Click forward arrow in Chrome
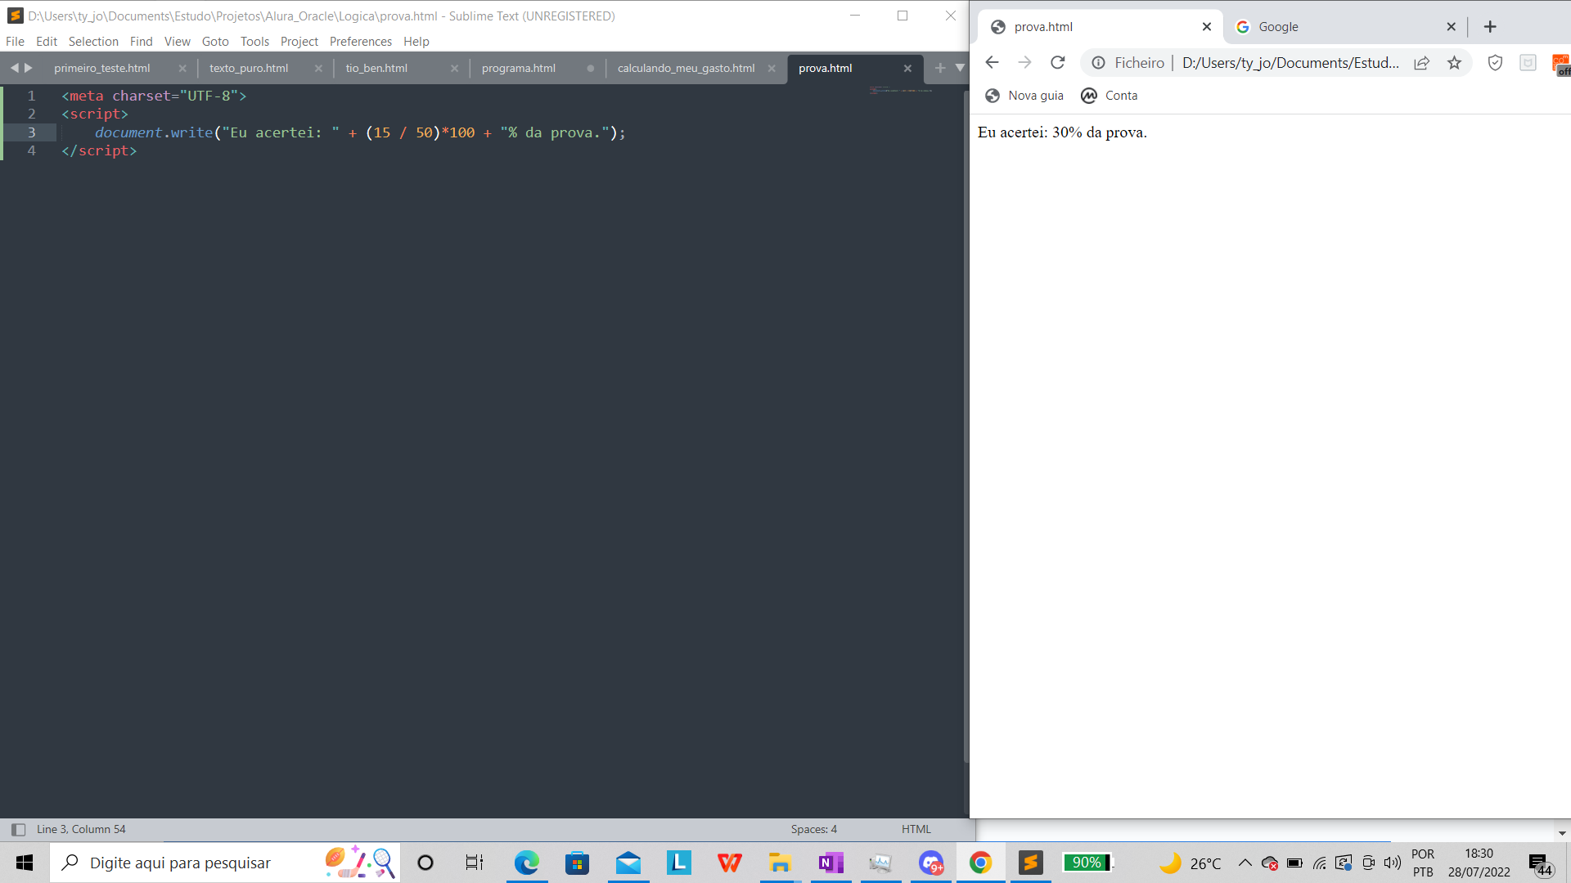The width and height of the screenshot is (1571, 883). (x=1024, y=63)
